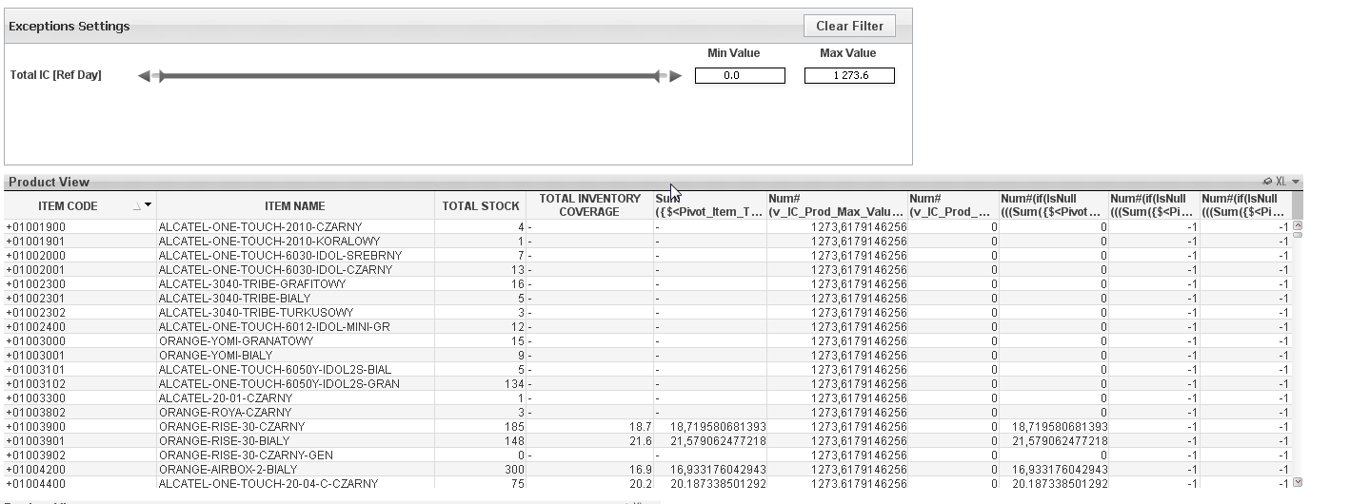The image size is (1370, 504).
Task: Click the Total IC slider track
Action: [x=409, y=76]
